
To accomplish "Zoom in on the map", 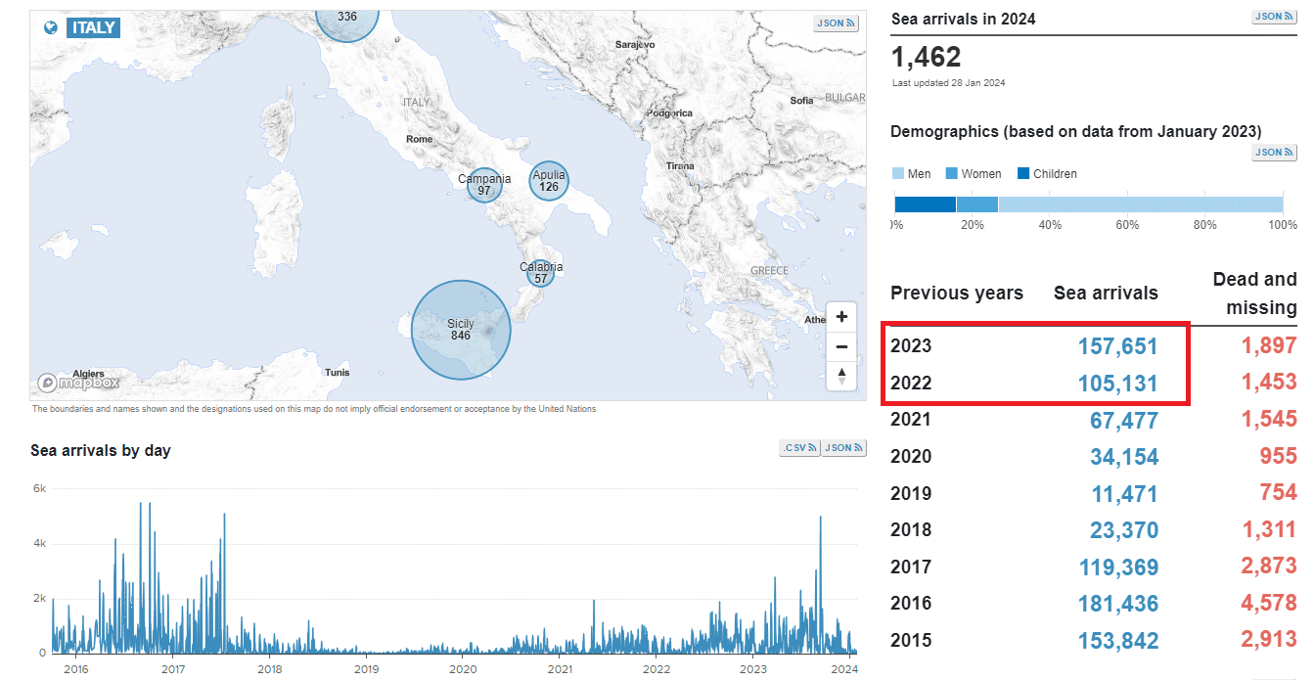I will click(x=841, y=317).
